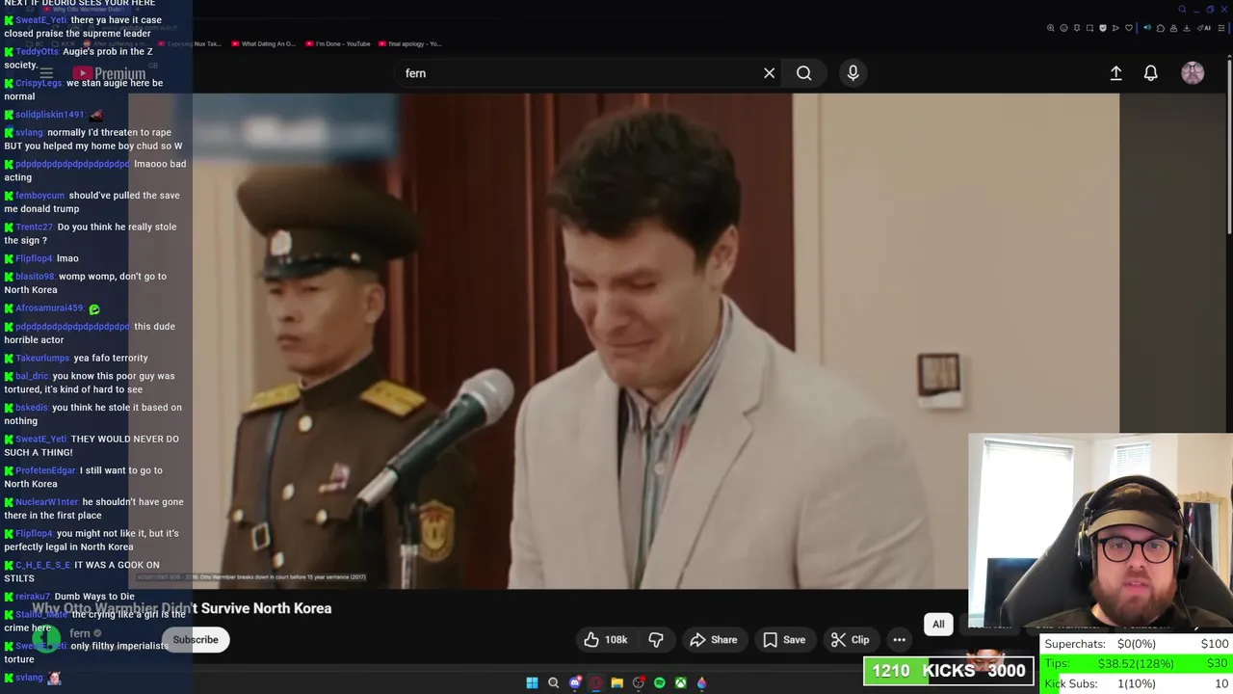Open the browser profile person icon
The width and height of the screenshot is (1233, 694).
tap(1173, 28)
